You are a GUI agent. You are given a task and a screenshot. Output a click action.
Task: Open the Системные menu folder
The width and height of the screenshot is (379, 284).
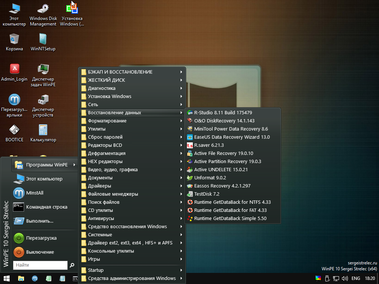tap(132, 234)
